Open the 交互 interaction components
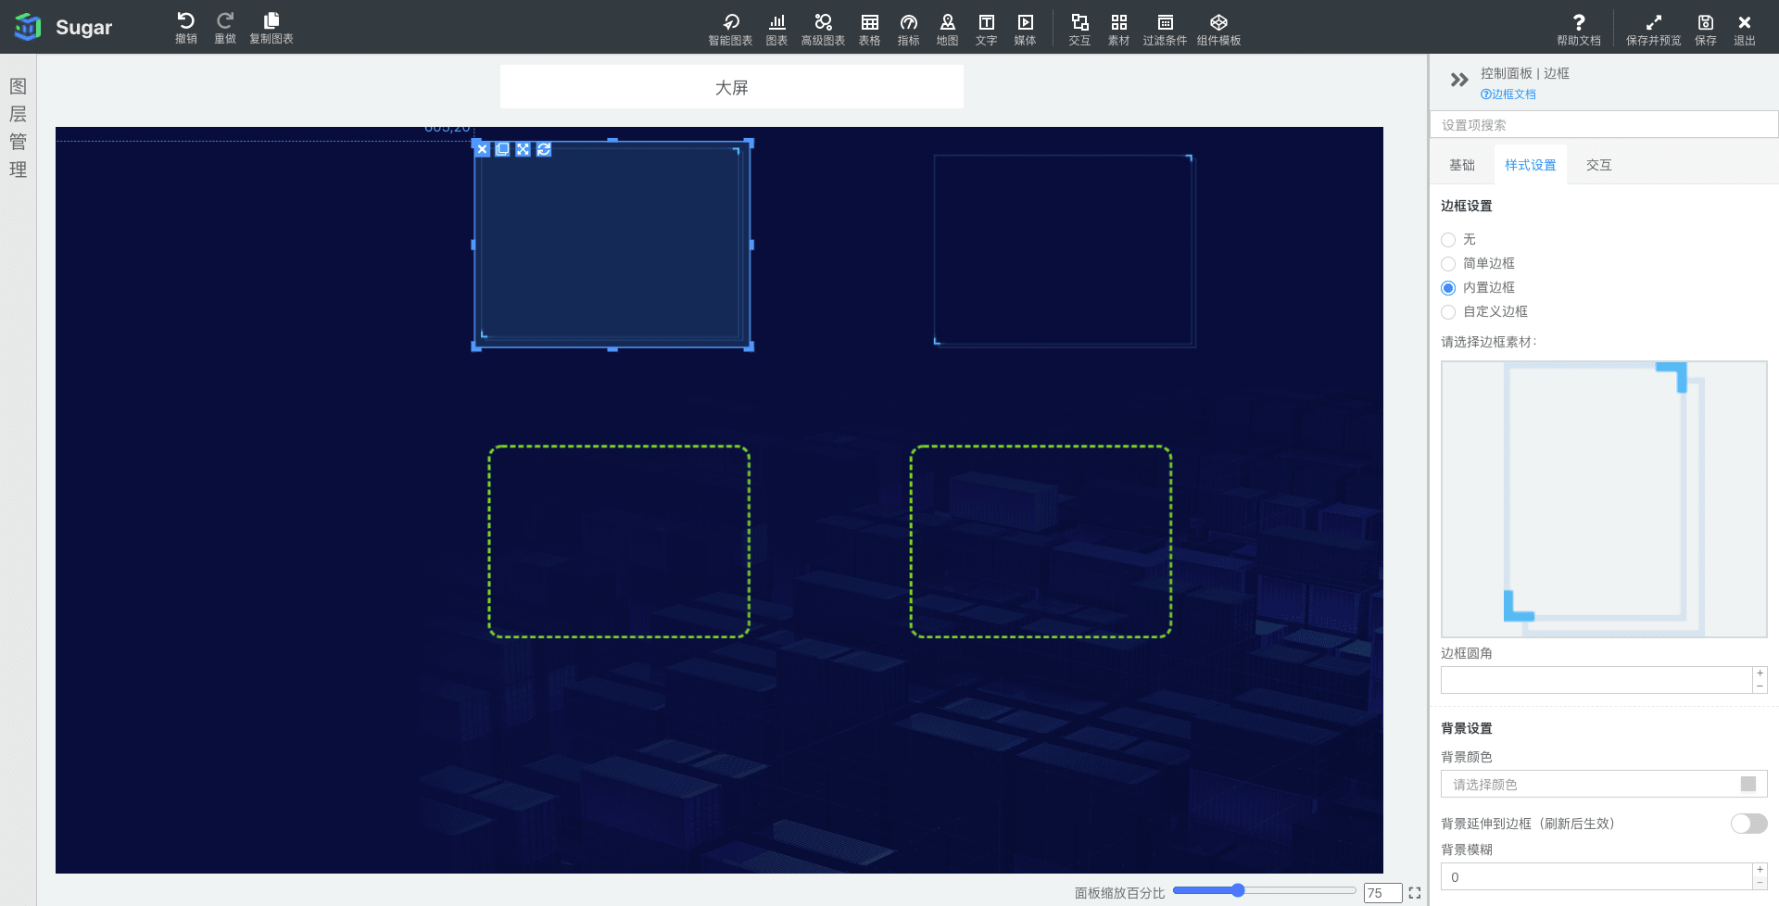Viewport: 1779px width, 906px height. pos(1079,30)
